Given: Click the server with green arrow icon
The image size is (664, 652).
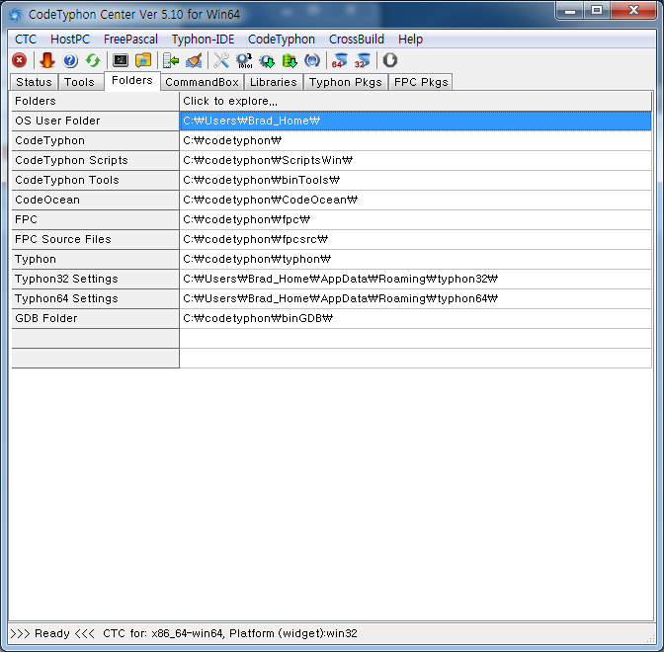Looking at the screenshot, I should (x=171, y=60).
